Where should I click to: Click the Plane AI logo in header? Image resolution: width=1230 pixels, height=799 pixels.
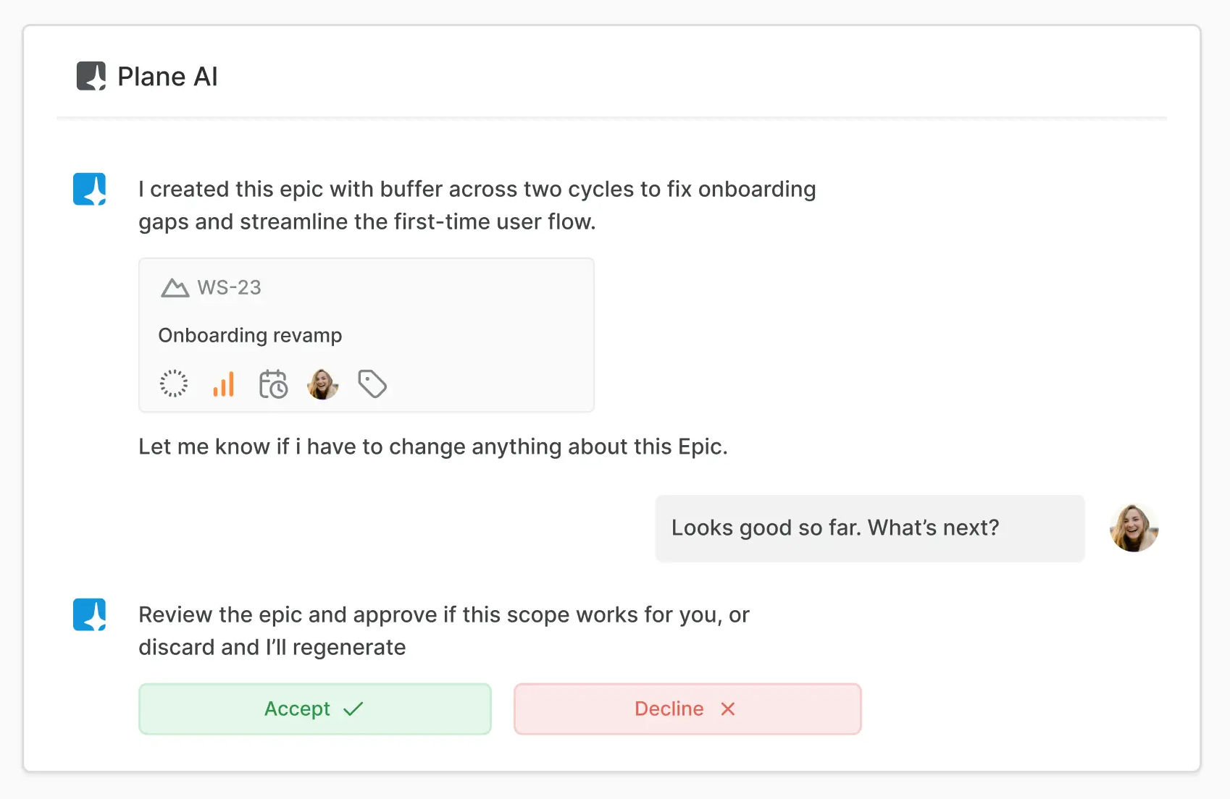coord(91,76)
